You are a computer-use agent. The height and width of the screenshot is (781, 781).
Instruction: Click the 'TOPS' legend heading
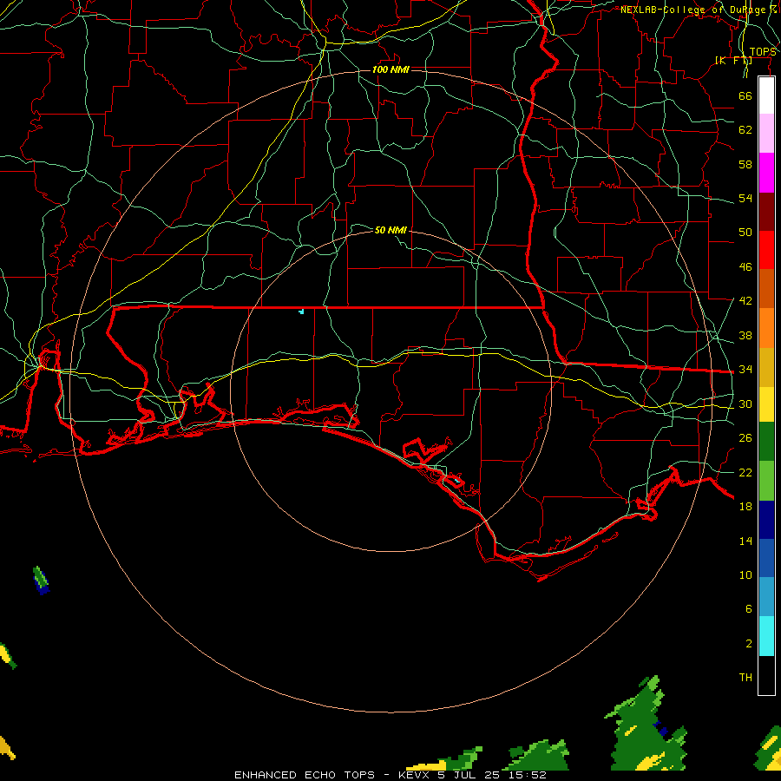763,52
